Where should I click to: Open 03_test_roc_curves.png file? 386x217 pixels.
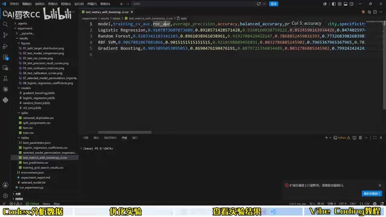coord(37,58)
